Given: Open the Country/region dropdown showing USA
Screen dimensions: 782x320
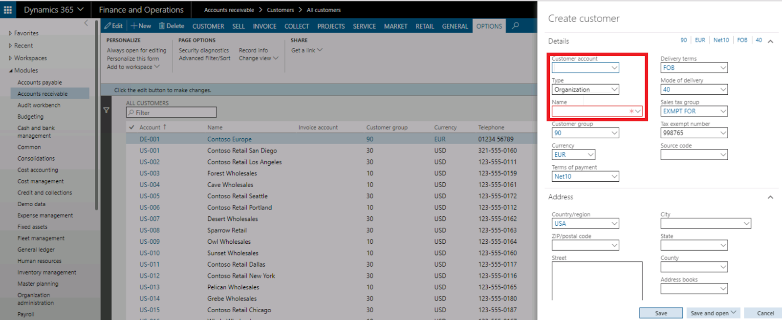Looking at the screenshot, I should pos(614,223).
